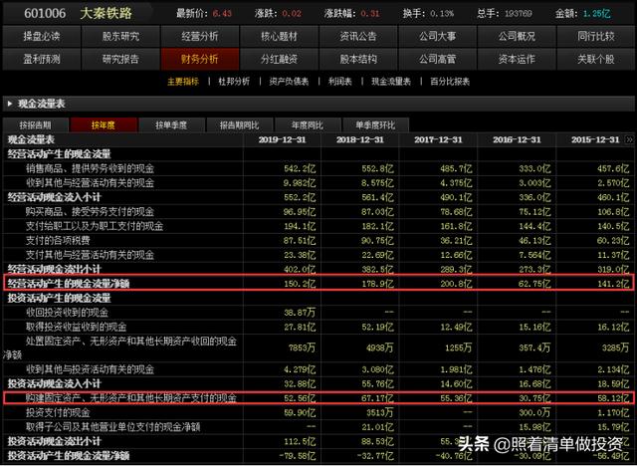This screenshot has width=637, height=466.
Task: Click the double-arrow icon to show more years
Action: click(629, 139)
